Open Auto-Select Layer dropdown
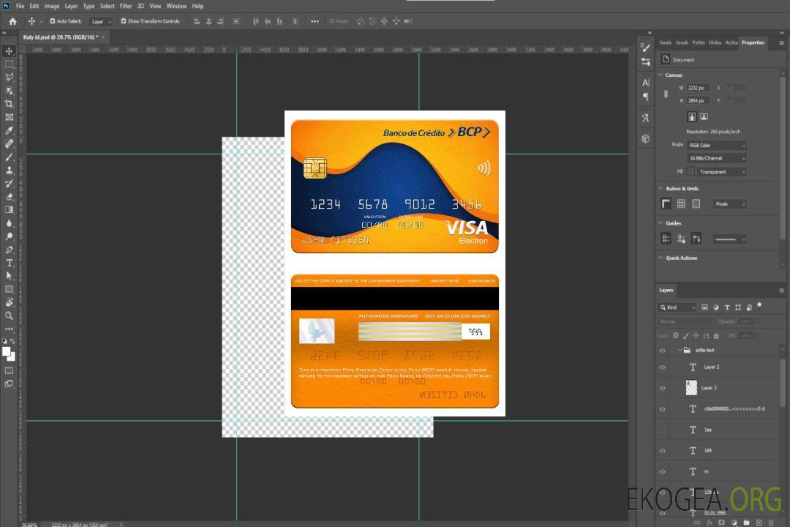This screenshot has height=527, width=790. [101, 21]
